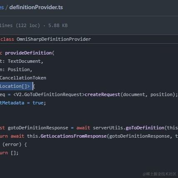The height and width of the screenshot is (178, 178).
Task: Click the class keyword in sticky header
Action: click(x=7, y=39)
